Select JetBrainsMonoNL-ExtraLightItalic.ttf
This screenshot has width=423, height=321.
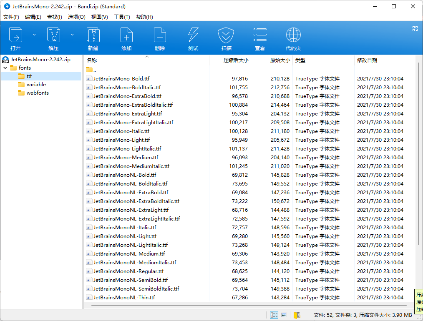tap(136, 218)
